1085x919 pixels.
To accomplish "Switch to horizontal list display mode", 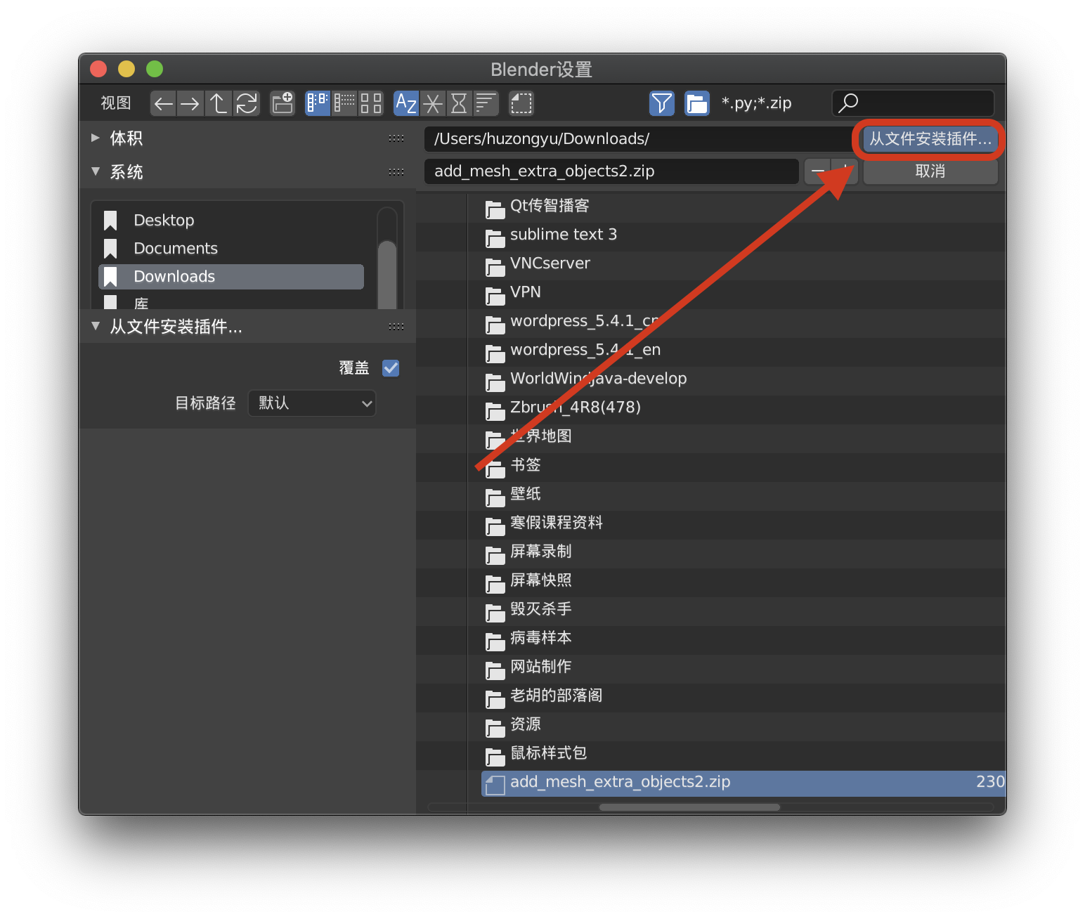I will click(344, 104).
